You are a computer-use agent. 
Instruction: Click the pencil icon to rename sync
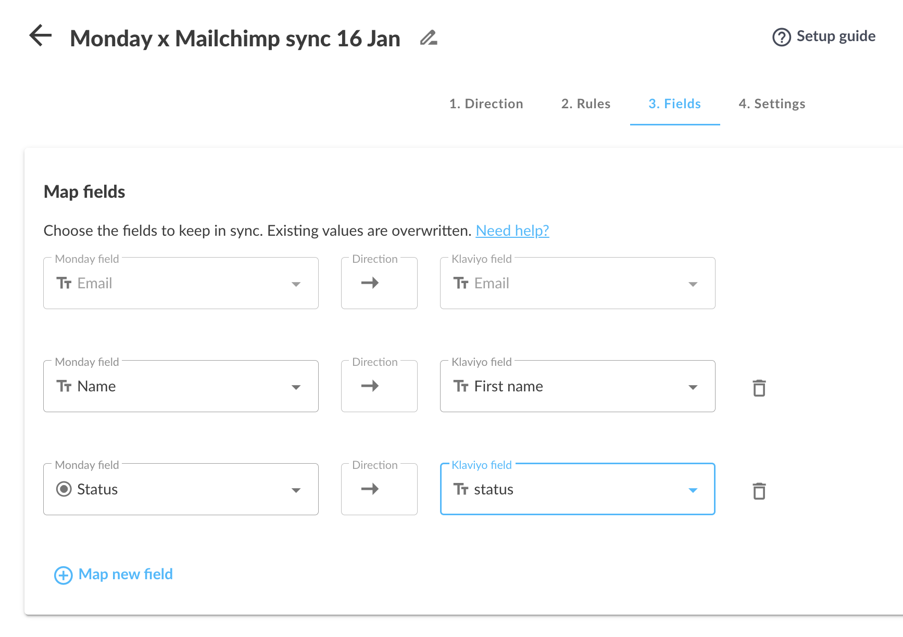point(428,38)
